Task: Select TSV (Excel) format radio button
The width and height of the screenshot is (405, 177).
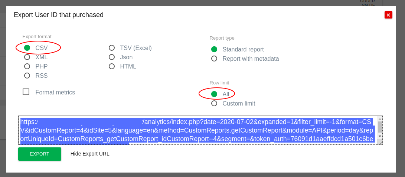Action: tap(112, 48)
